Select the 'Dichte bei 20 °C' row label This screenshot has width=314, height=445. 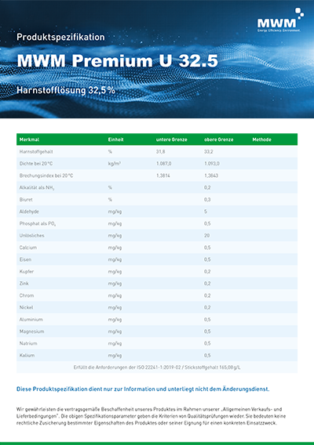click(x=36, y=164)
